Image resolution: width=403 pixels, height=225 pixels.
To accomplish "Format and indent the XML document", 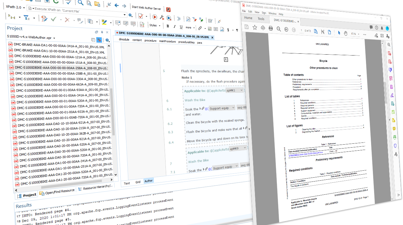I will click(x=179, y=19).
